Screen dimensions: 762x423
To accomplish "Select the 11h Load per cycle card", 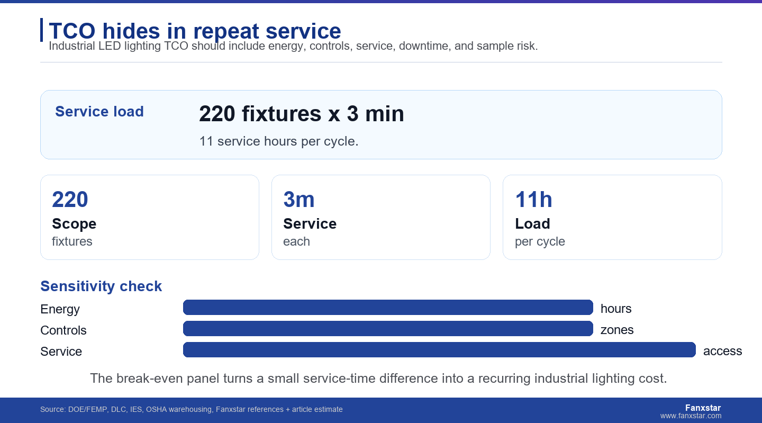I will (x=612, y=218).
